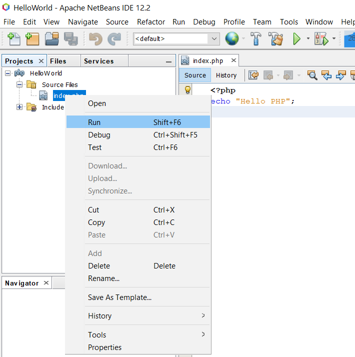Viewport: 355px width, 357px height.
Task: Open dropdown arrow beside Run Project button
Action: coord(308,38)
